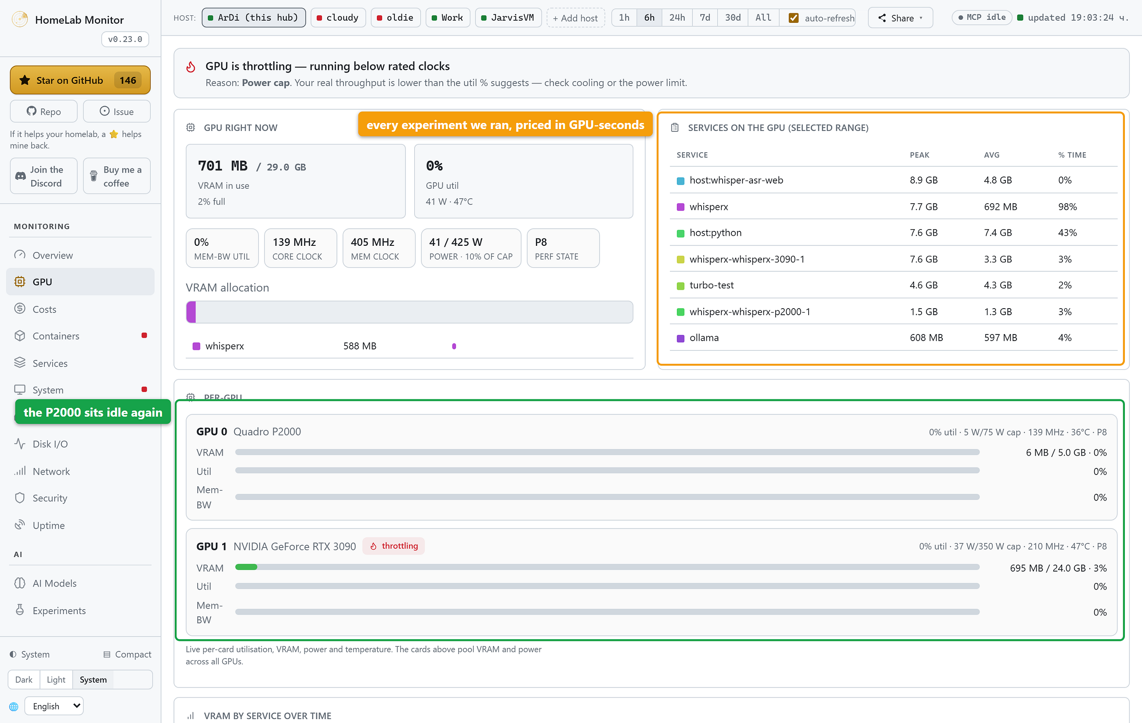Switch to the cloudy host

tap(338, 18)
